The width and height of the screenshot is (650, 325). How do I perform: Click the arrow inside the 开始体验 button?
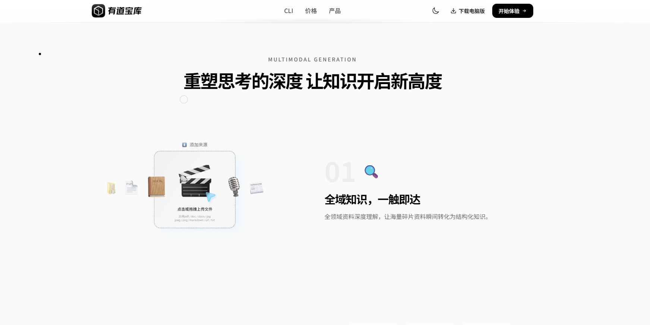click(x=524, y=11)
